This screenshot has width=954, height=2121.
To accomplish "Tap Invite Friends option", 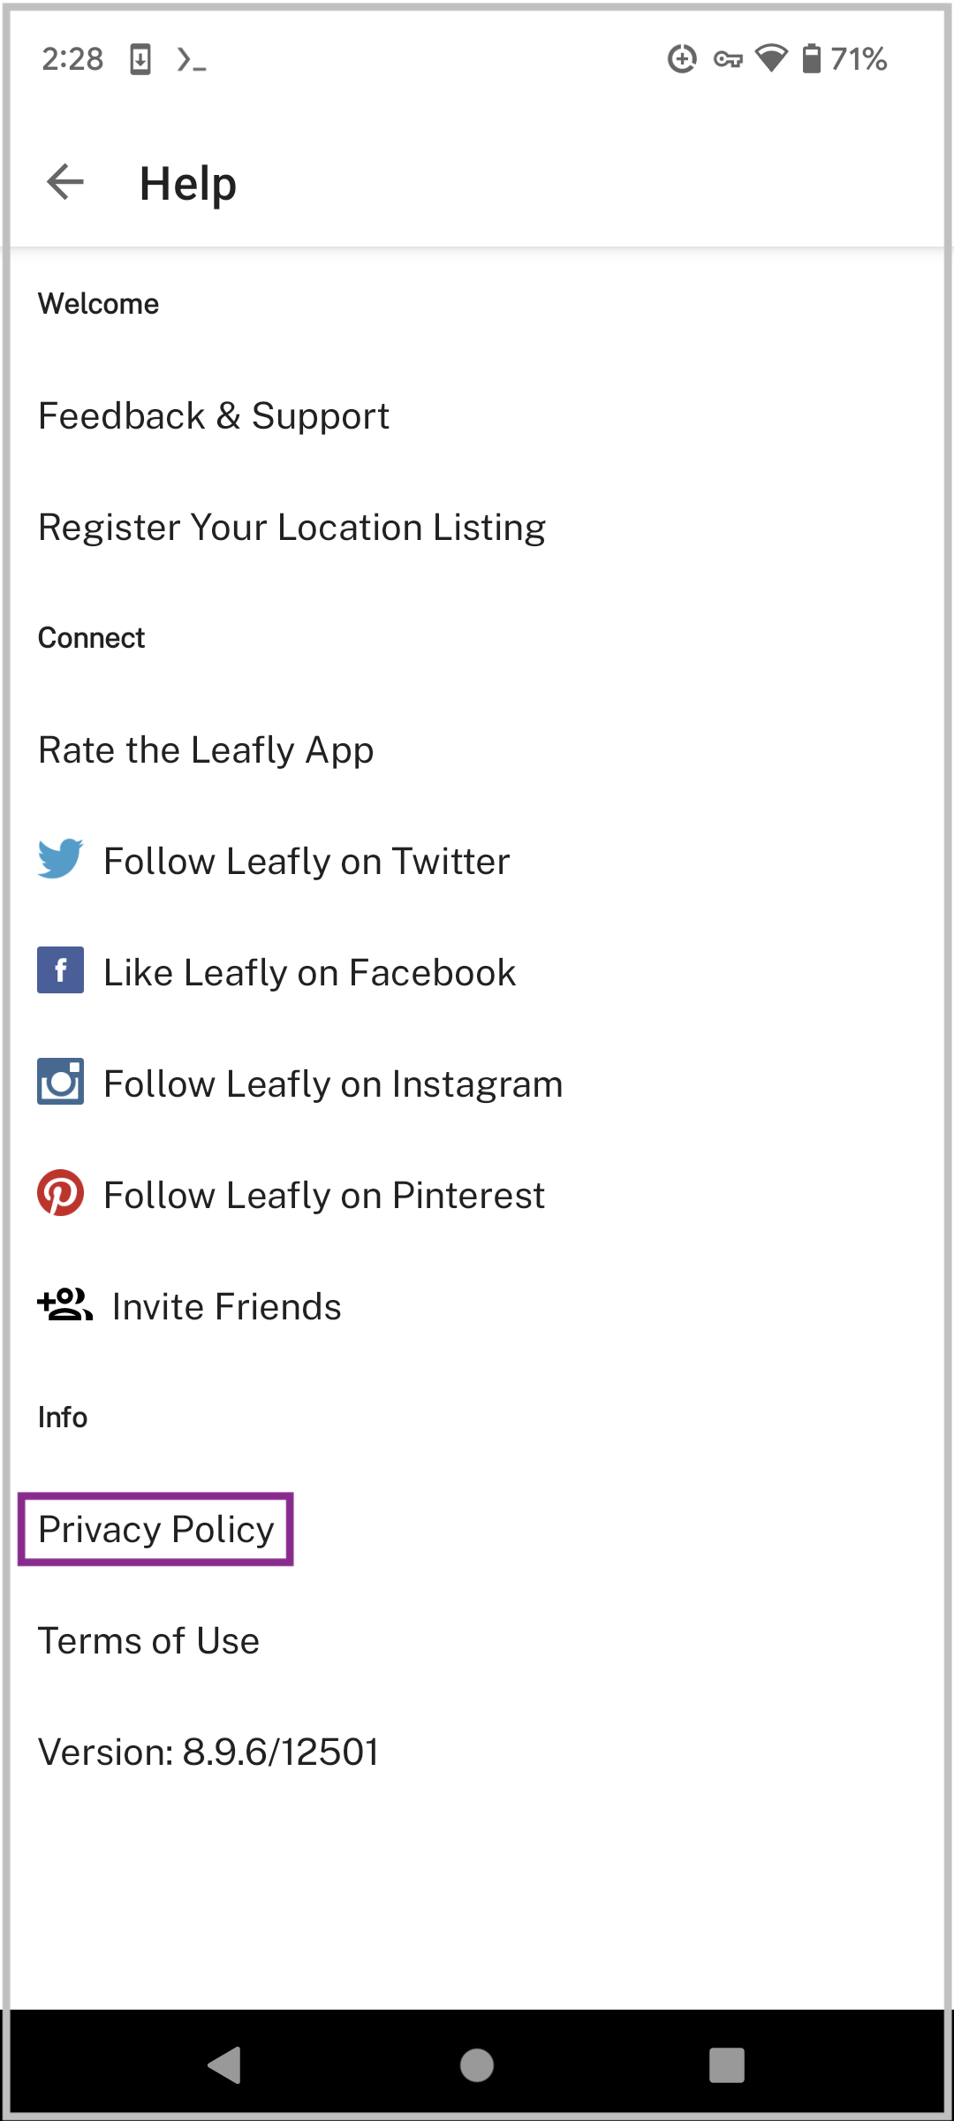I will tap(226, 1307).
